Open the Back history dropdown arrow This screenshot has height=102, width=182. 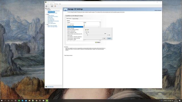pos(50,6)
